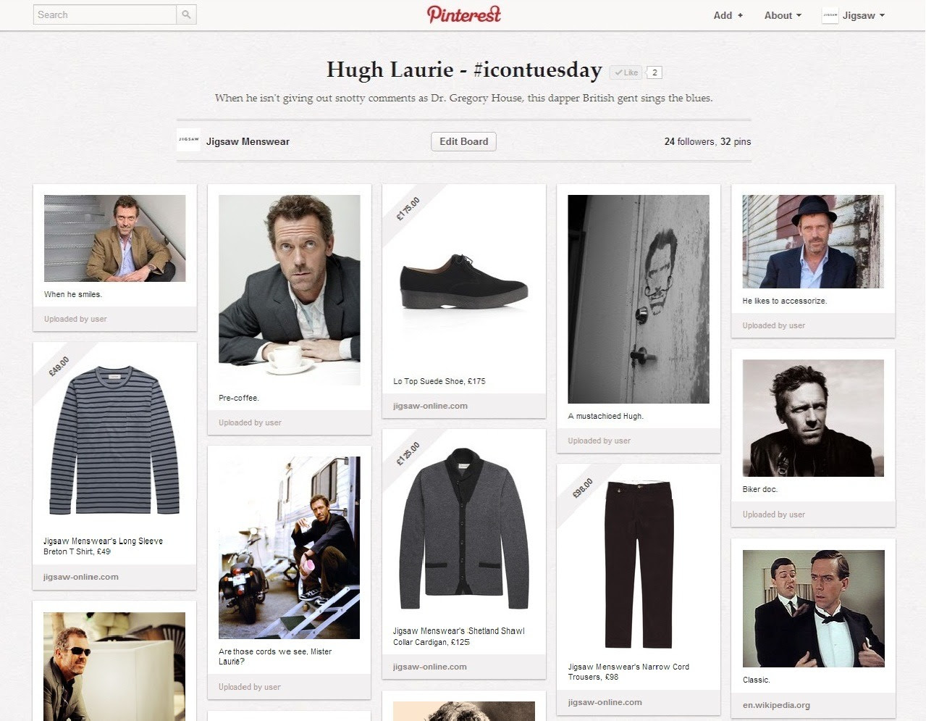Click jigsaw-online.com under Cord Trousers
Screen dimensions: 926x721
point(605,702)
